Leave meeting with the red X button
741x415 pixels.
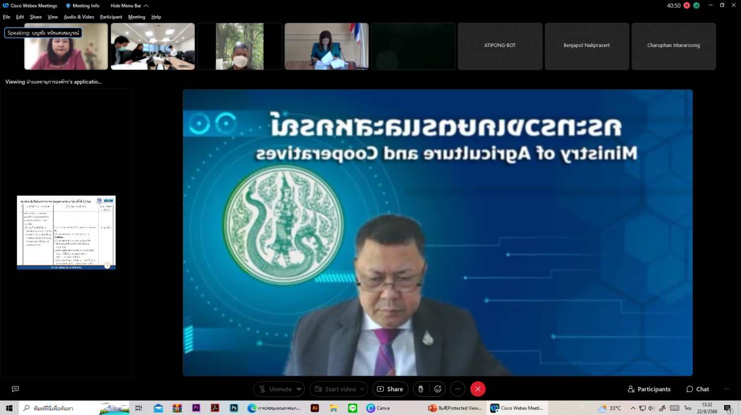(x=478, y=389)
